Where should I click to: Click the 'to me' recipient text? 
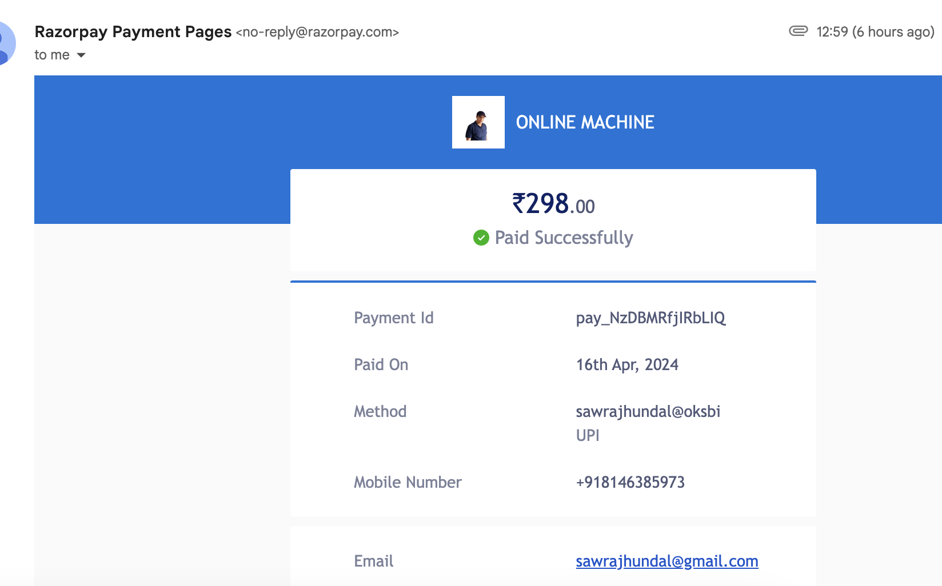[52, 55]
